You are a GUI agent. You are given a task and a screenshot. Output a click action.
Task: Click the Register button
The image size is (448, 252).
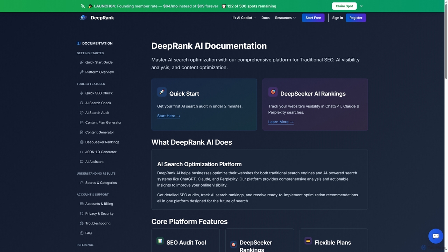coord(356,18)
